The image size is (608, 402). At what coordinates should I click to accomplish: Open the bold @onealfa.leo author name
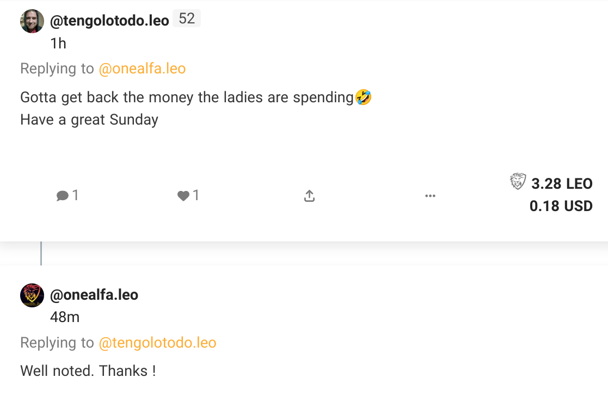[94, 295]
